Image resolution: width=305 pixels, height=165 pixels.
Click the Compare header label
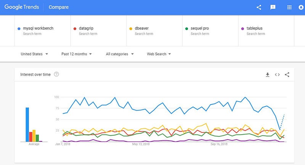point(59,7)
